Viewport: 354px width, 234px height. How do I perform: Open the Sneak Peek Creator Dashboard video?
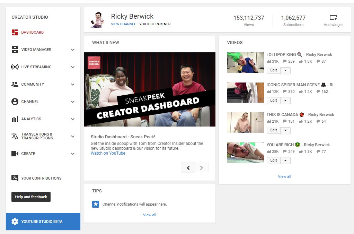(x=149, y=89)
